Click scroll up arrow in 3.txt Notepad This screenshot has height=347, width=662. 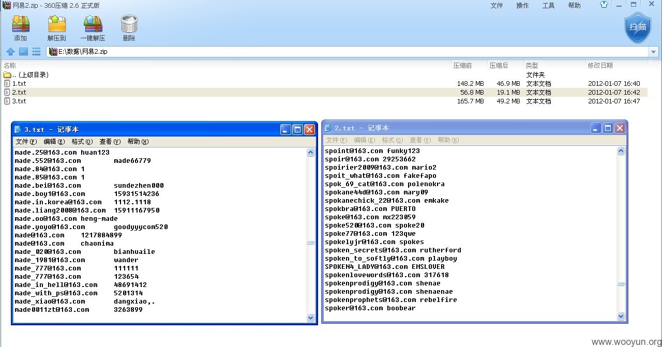[310, 153]
